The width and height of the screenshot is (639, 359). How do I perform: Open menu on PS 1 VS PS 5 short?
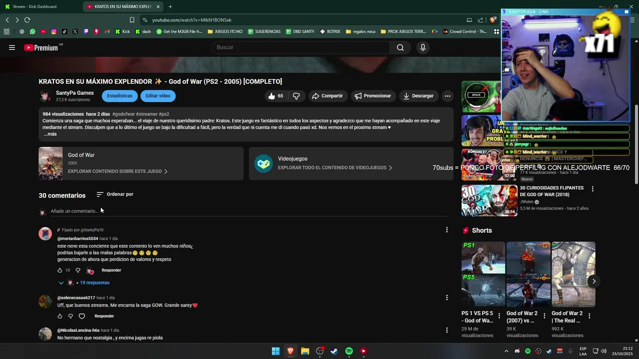499,316
